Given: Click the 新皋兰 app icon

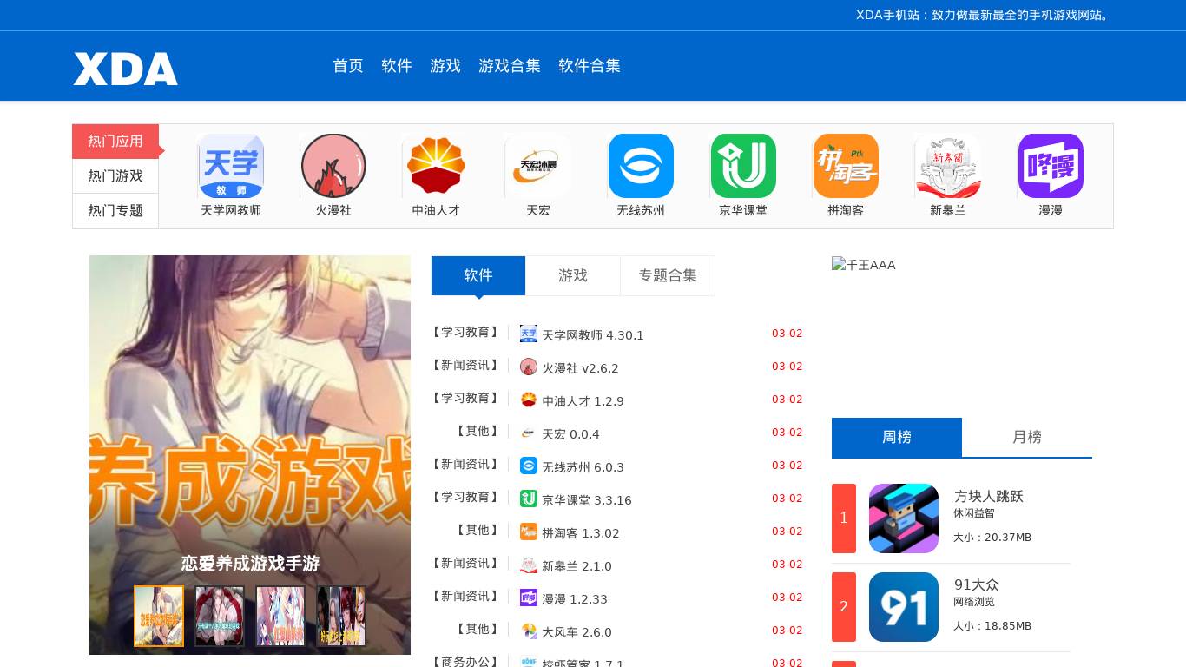Looking at the screenshot, I should 948,166.
